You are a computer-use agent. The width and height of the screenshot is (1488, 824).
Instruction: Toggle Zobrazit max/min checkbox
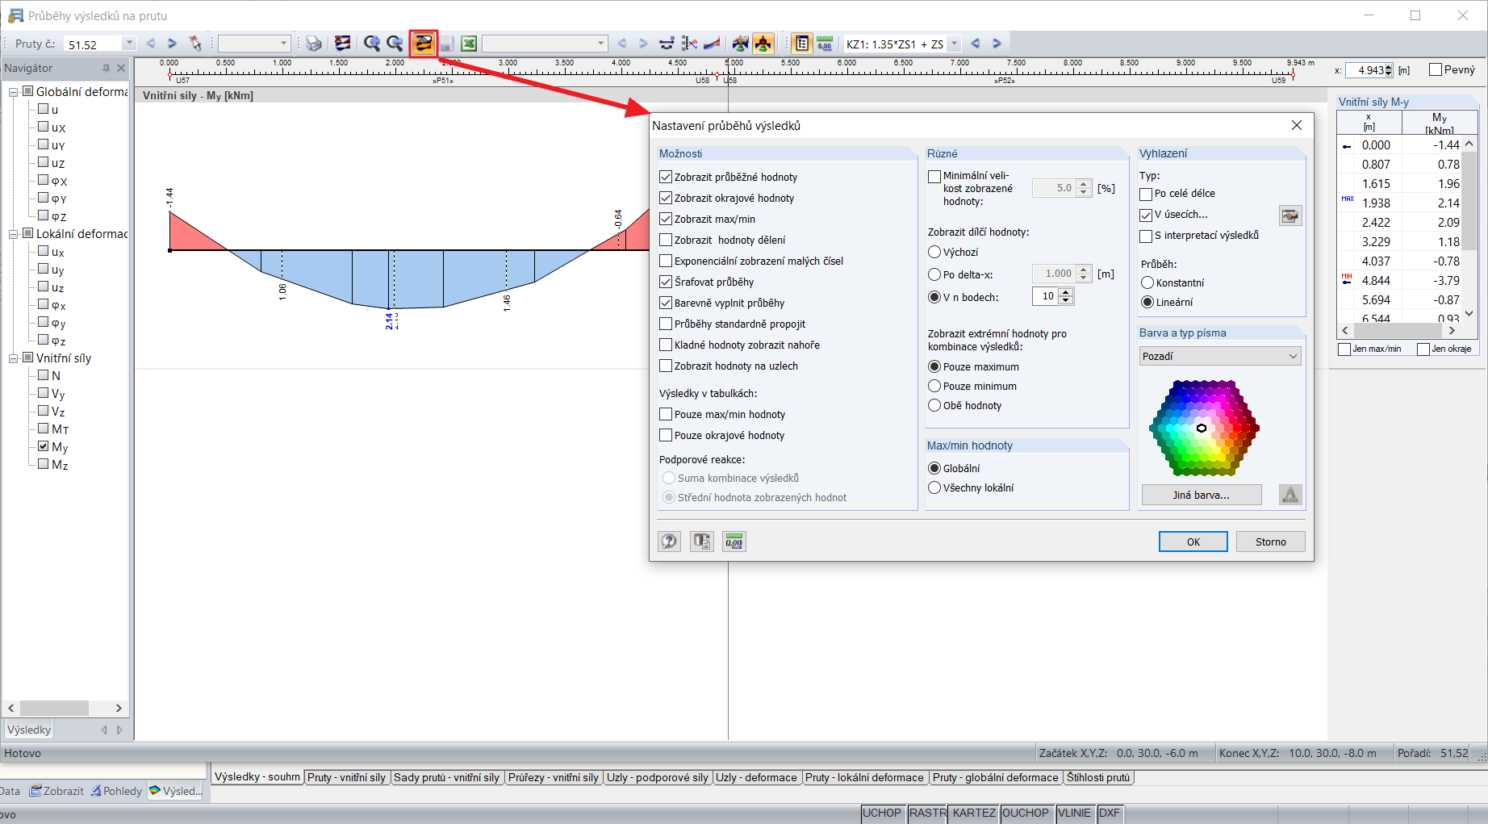(x=666, y=219)
